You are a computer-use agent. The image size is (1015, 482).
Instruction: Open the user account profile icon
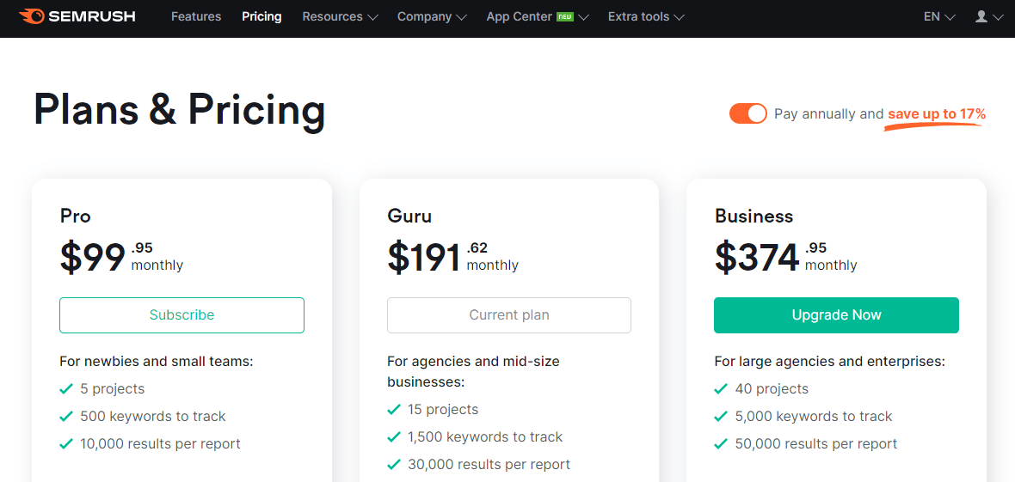tap(981, 17)
